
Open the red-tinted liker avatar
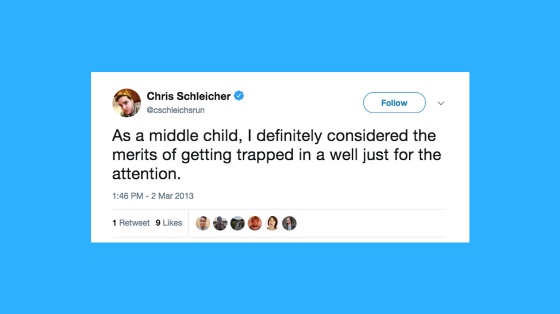(x=255, y=223)
